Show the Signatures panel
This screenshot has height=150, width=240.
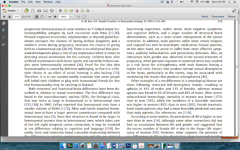[x=4, y=45]
